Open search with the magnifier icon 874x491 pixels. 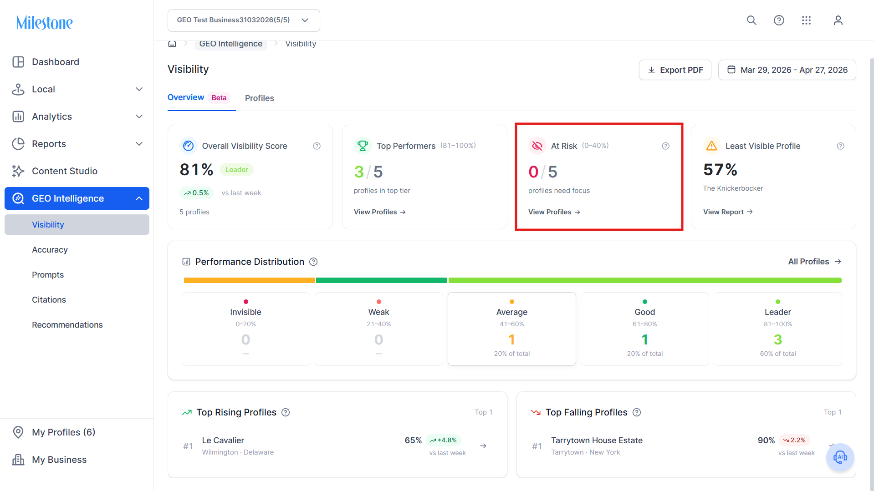[751, 20]
